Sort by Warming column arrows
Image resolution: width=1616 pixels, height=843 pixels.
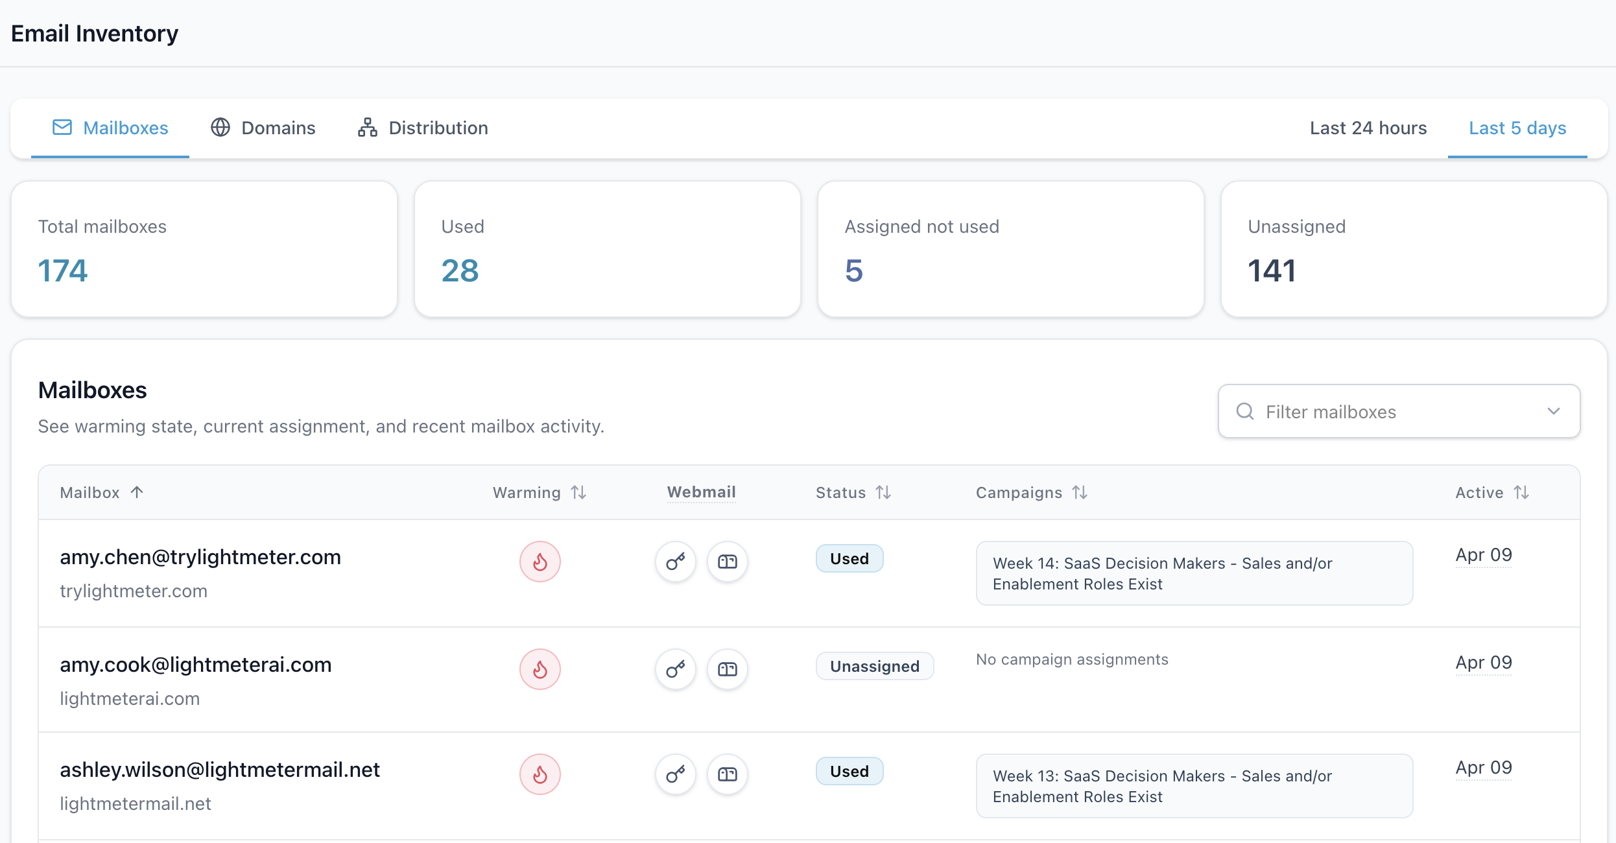pyautogui.click(x=578, y=493)
